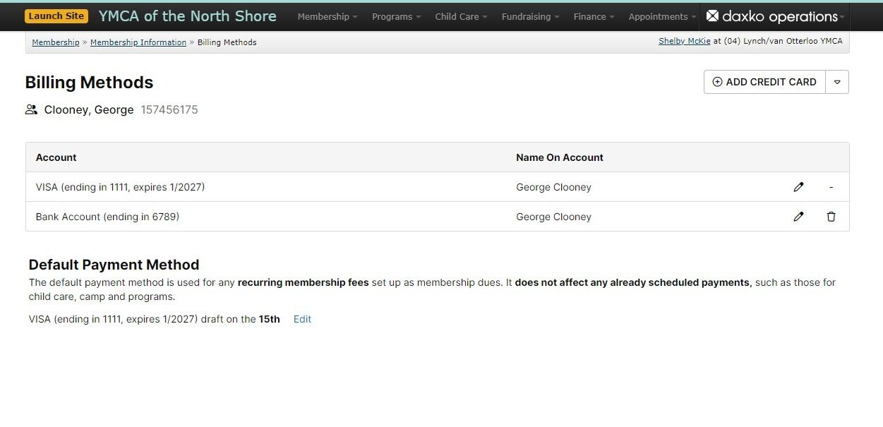Image resolution: width=883 pixels, height=427 pixels.
Task: Edit the Bank Account ending in 6789
Action: click(x=798, y=217)
